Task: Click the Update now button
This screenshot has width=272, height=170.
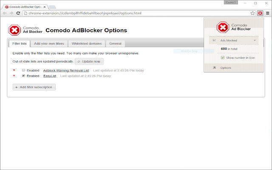Action: [x=89, y=61]
